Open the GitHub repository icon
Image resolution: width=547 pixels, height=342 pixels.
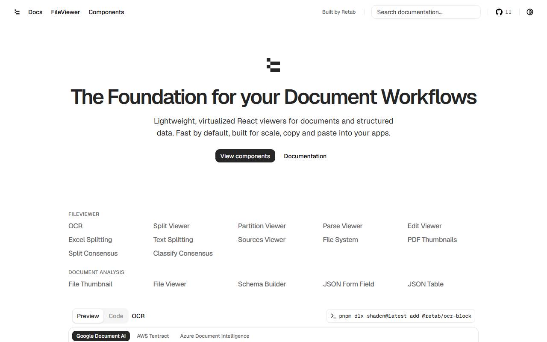tap(499, 12)
